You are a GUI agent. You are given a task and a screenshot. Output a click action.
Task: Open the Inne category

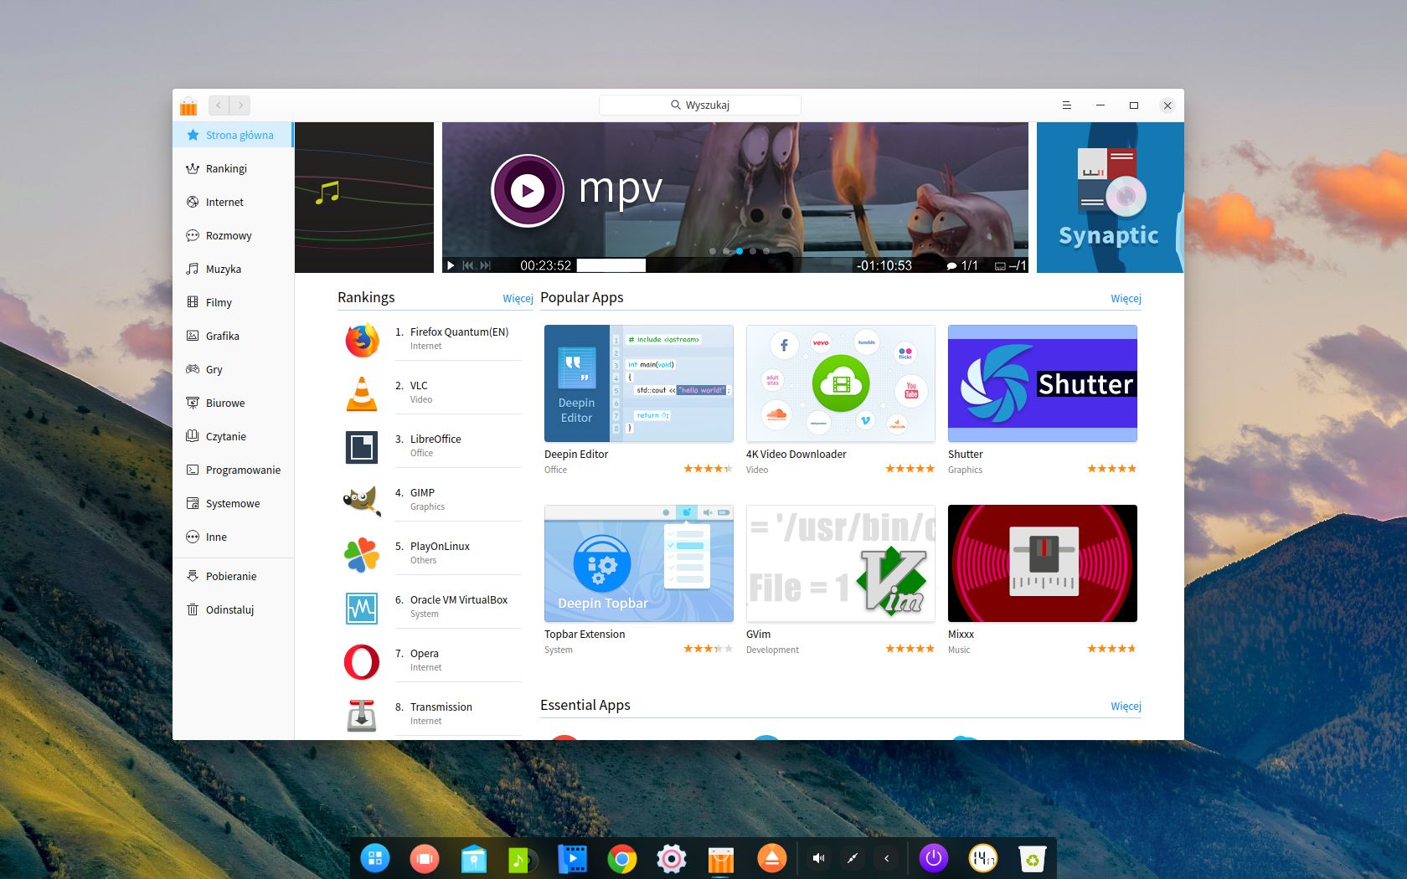click(233, 537)
